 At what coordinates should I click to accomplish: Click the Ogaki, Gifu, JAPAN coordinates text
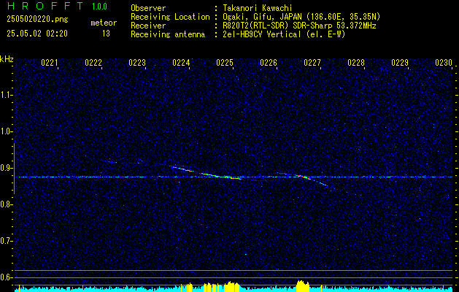[301, 17]
